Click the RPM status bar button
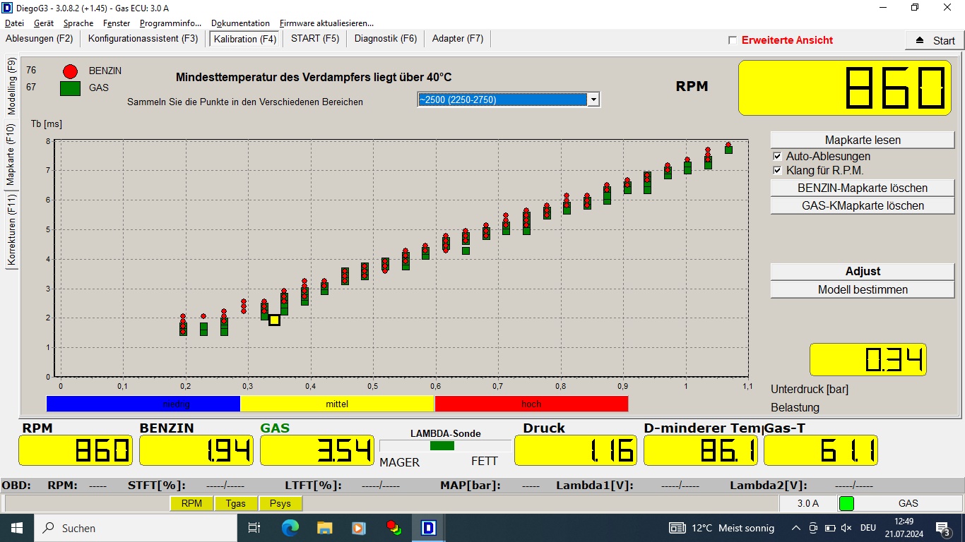Viewport: 965px width, 542px height. [191, 503]
